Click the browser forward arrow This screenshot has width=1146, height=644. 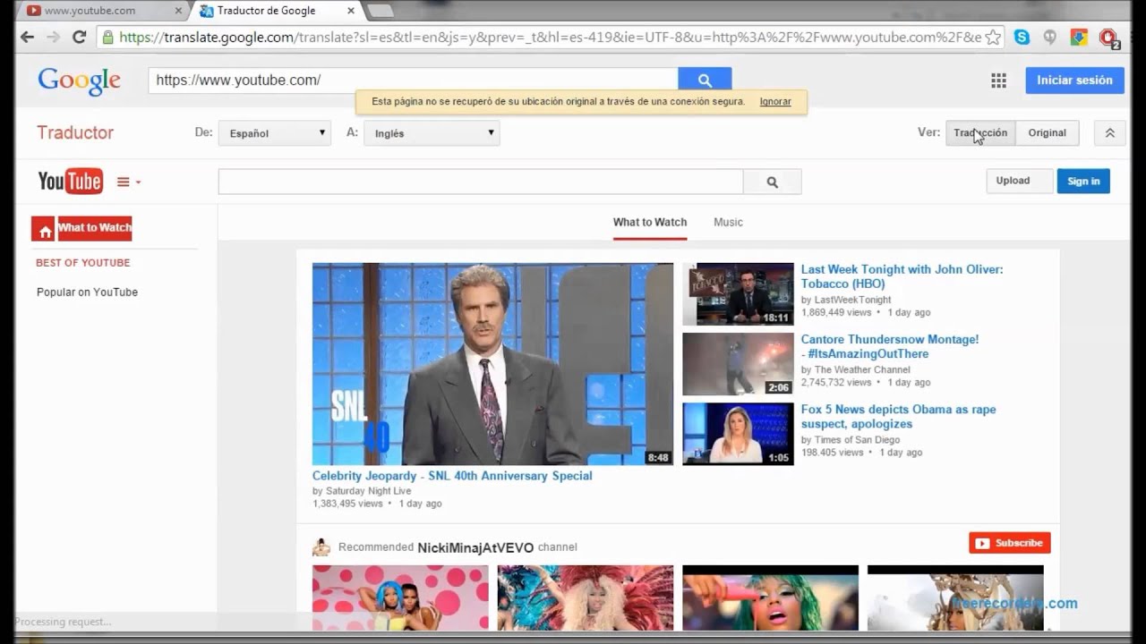click(53, 38)
